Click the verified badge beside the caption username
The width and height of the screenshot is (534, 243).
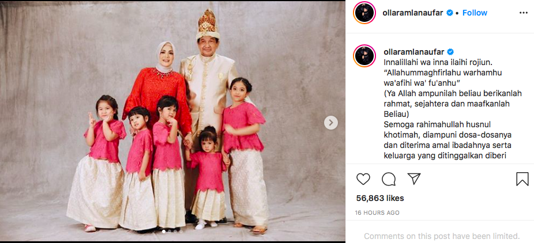(x=450, y=52)
